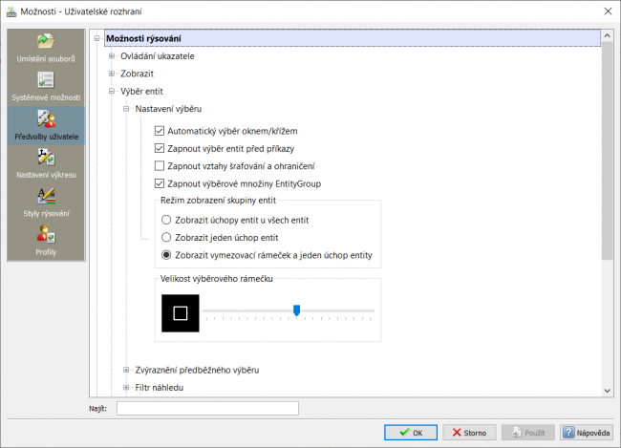This screenshot has width=621, height=448.
Task: Click the Nápověda help button
Action: (587, 433)
